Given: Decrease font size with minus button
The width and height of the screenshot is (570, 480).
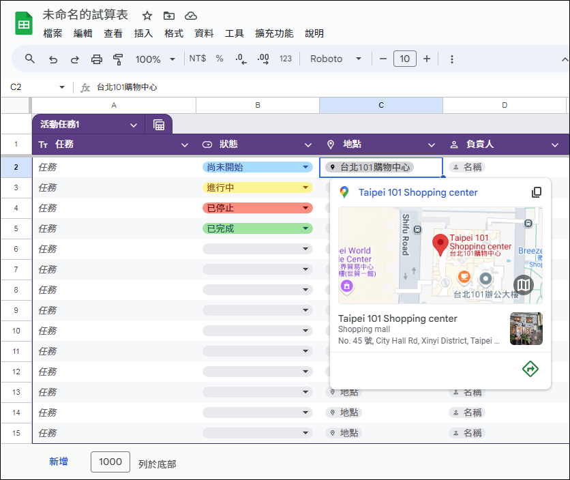Looking at the screenshot, I should click(382, 59).
